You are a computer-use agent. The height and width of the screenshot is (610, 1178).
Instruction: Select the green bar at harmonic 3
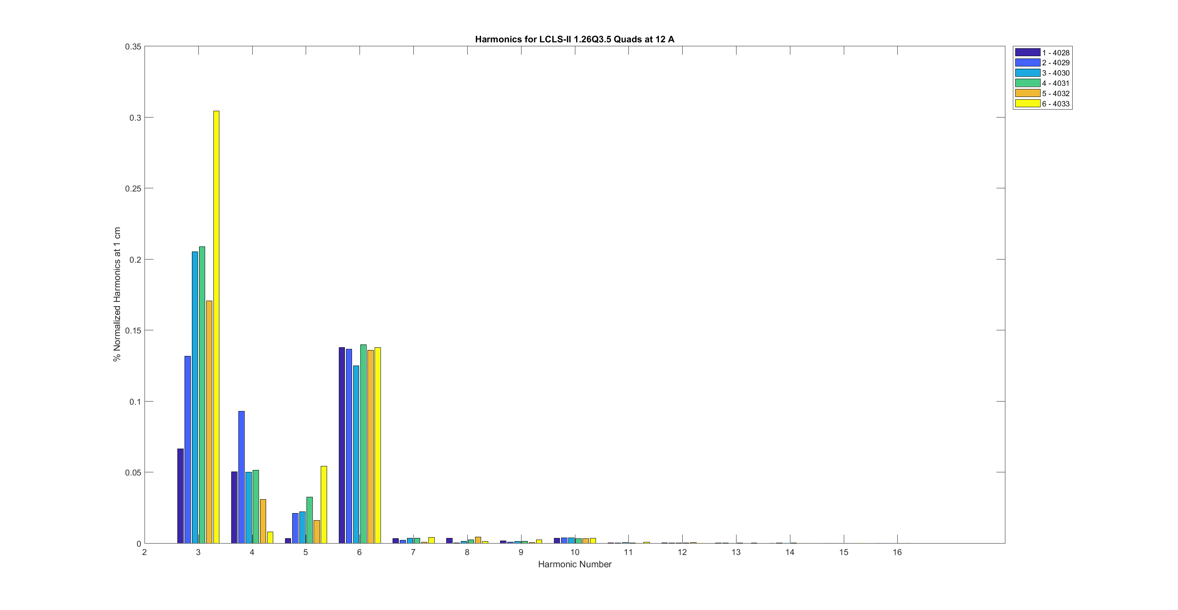click(x=202, y=395)
